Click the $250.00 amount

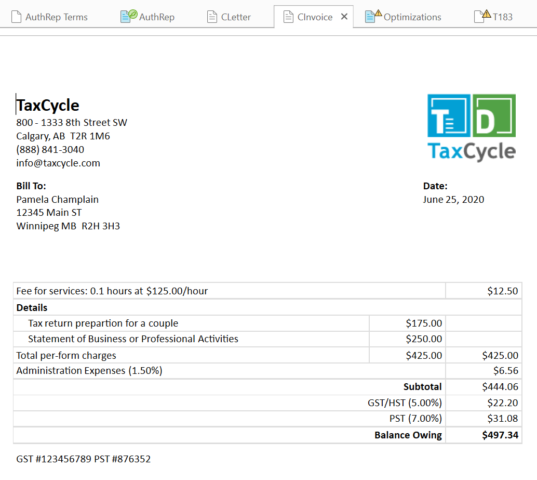pyautogui.click(x=424, y=339)
